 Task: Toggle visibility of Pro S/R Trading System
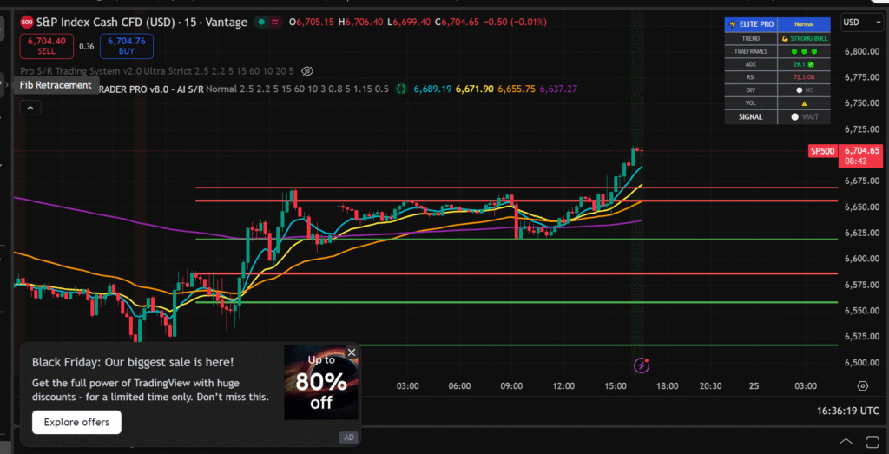pos(306,70)
